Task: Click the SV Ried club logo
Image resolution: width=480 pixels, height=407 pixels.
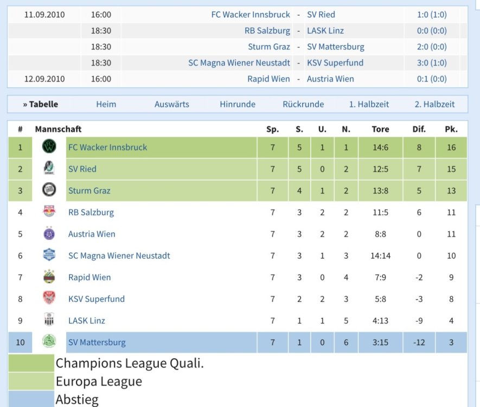Action: [x=49, y=169]
